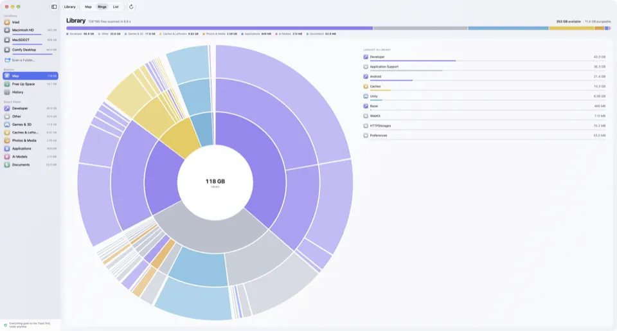Click the 43.0 GB Developer size value
This screenshot has height=331, width=617.
coord(599,57)
